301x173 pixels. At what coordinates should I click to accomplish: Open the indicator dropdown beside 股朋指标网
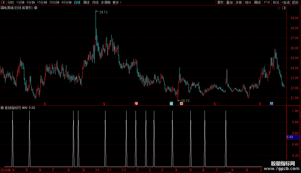(2, 108)
